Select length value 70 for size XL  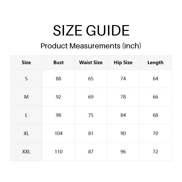(155, 133)
